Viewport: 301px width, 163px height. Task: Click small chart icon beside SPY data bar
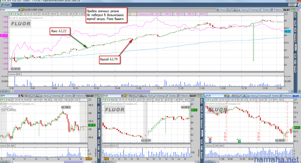pyautogui.click(x=90, y=100)
